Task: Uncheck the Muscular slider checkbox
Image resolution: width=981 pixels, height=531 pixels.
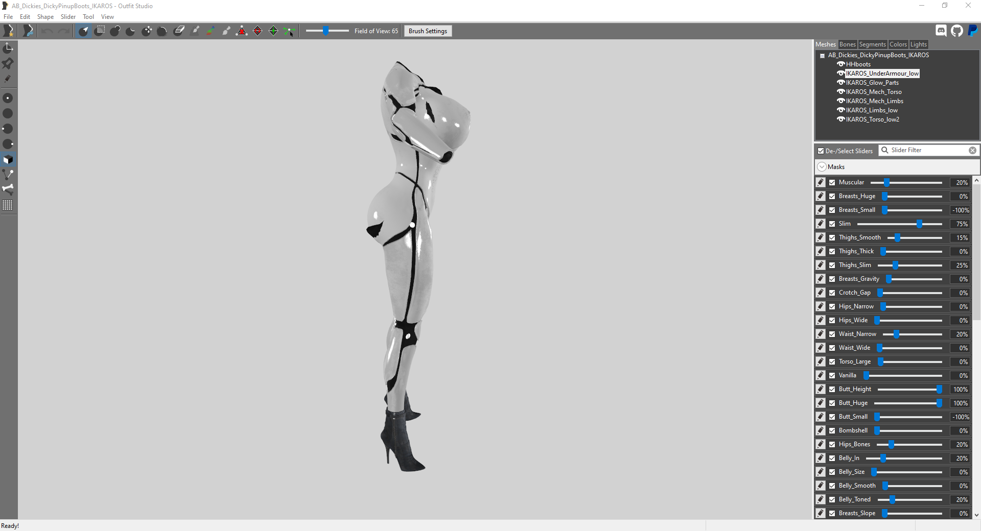Action: (x=832, y=182)
